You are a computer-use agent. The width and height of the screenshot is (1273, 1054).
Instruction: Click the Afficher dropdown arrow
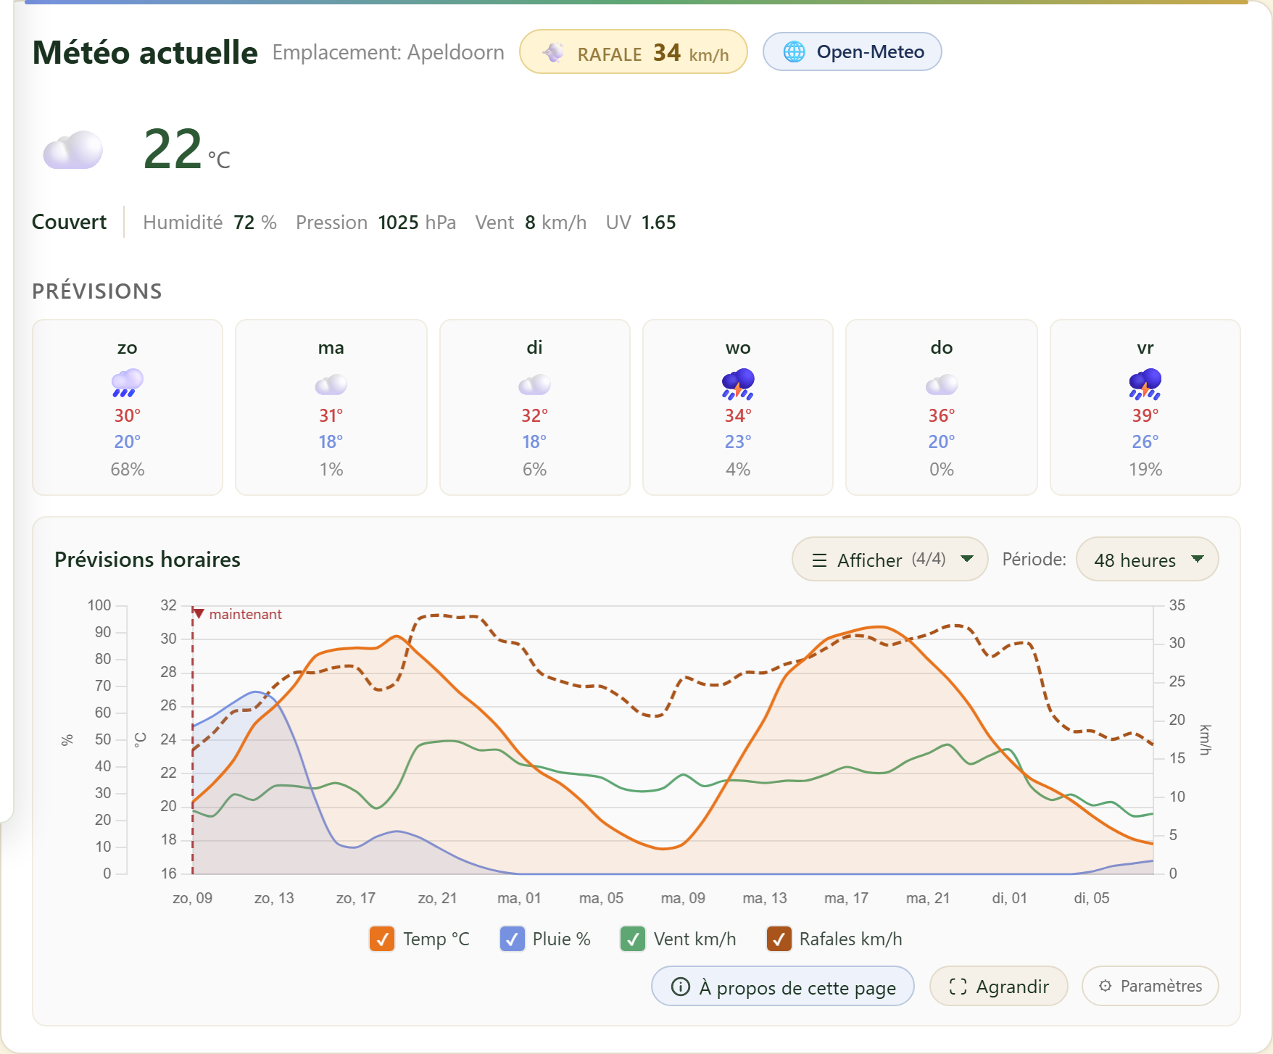click(x=967, y=559)
